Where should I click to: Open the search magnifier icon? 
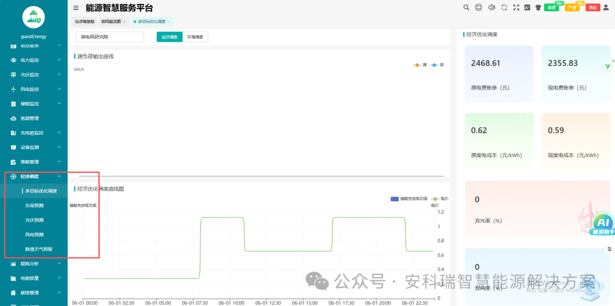466,7
